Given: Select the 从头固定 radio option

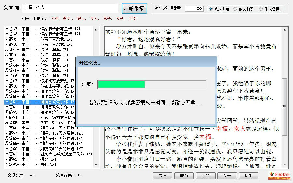Looking at the screenshot, I should coord(211,9).
